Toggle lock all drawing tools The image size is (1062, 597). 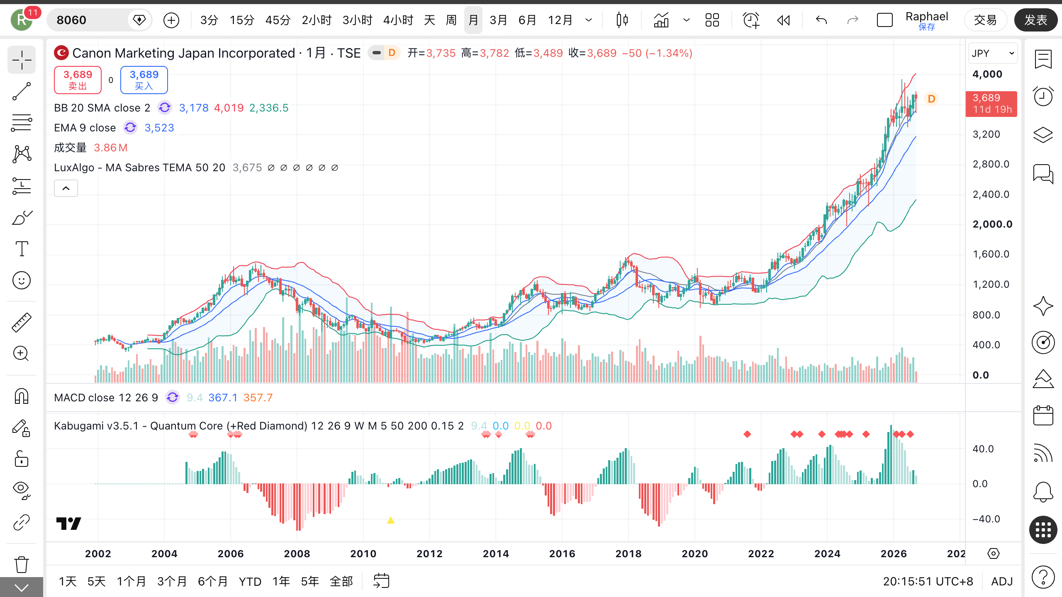point(22,459)
